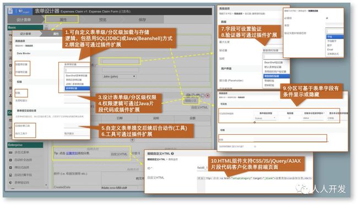The image size is (358, 205).
Task: Collapse the Basic palette section header
Action: click(25, 27)
